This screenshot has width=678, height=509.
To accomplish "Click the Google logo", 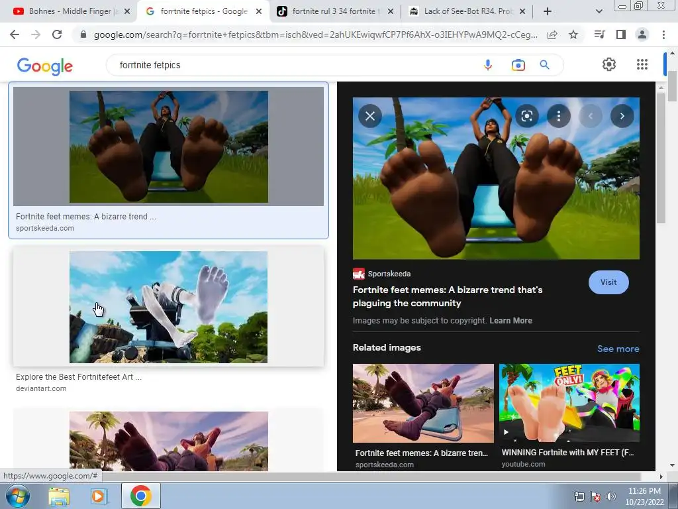I will coord(45,66).
